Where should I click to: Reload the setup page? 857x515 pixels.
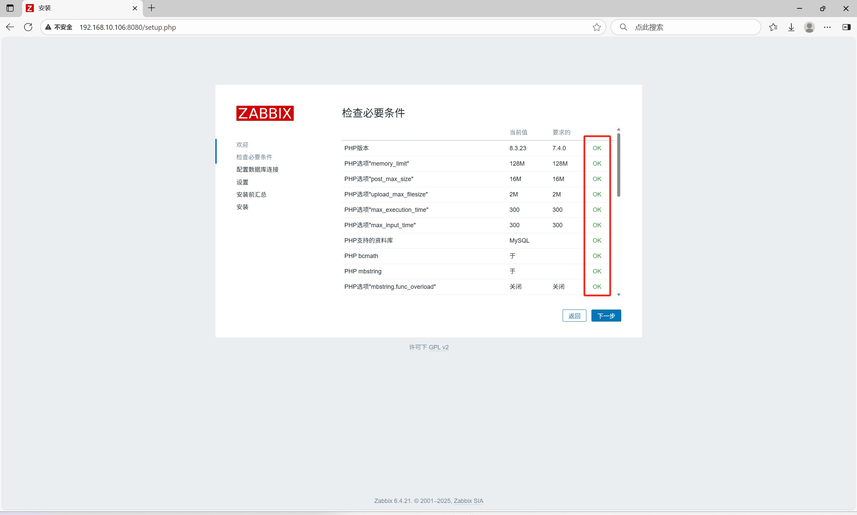point(28,27)
